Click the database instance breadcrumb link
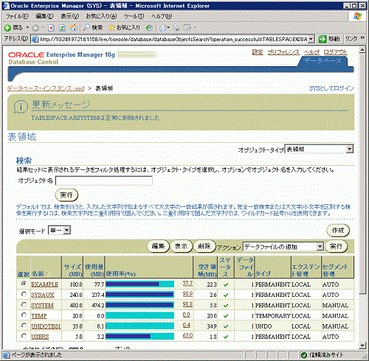The image size is (369, 361). point(46,88)
